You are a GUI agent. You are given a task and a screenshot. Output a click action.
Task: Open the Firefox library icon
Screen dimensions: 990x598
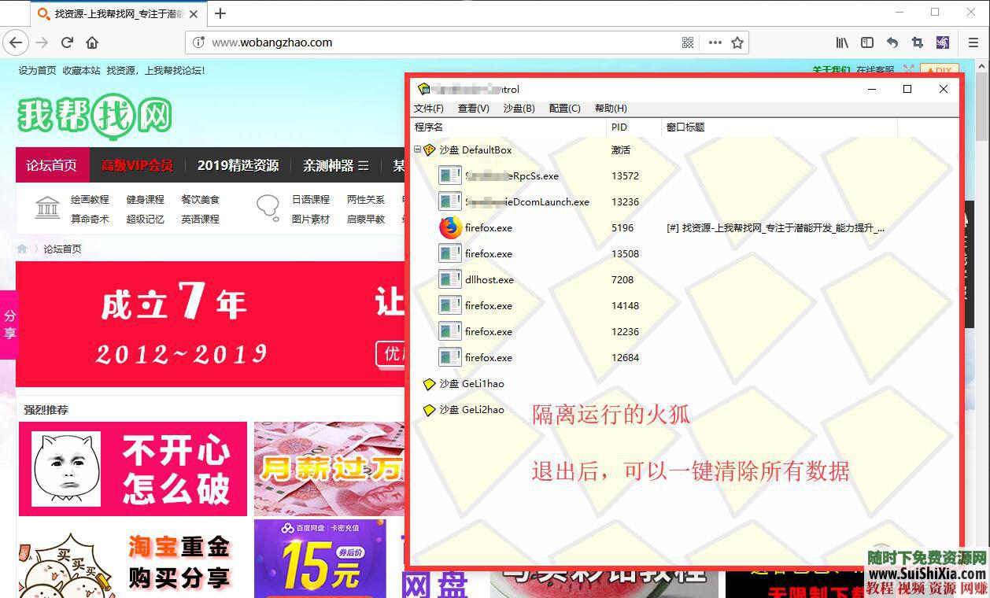pyautogui.click(x=841, y=42)
